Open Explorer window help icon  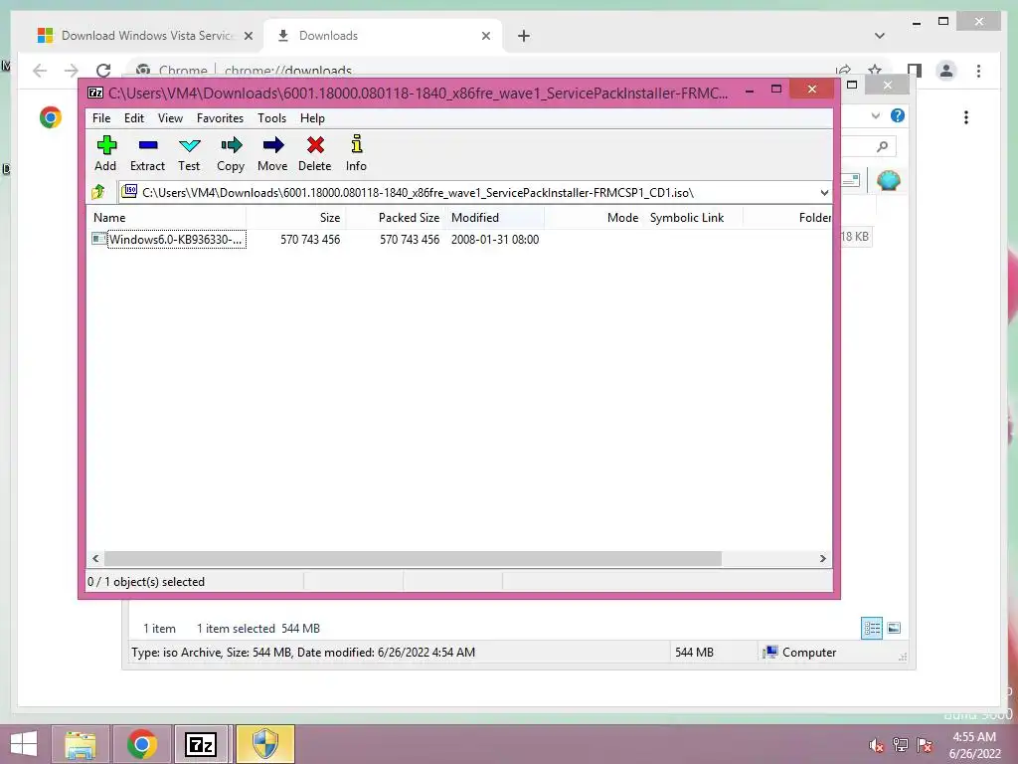point(898,115)
